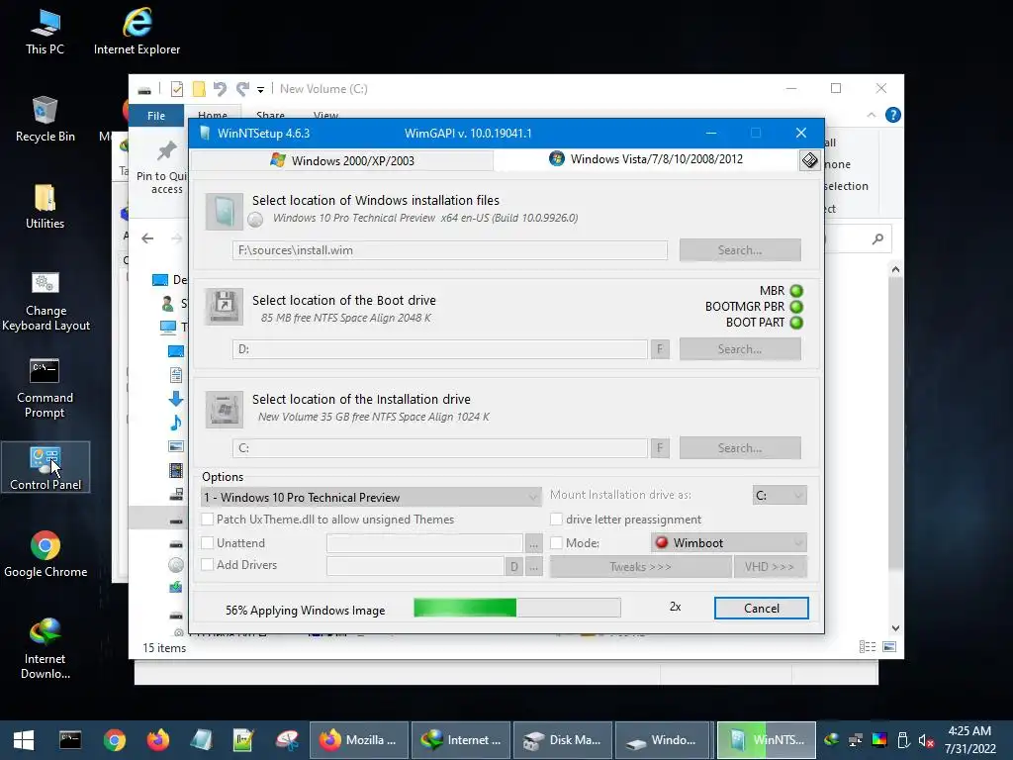
Task: Click Search for installation files
Action: [x=740, y=250]
